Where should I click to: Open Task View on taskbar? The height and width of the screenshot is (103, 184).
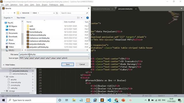67,100
